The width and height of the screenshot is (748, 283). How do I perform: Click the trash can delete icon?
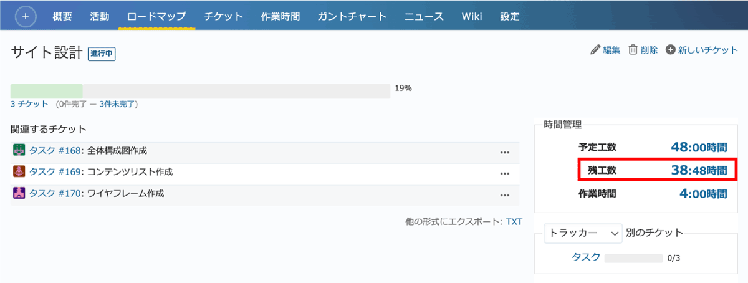[633, 50]
